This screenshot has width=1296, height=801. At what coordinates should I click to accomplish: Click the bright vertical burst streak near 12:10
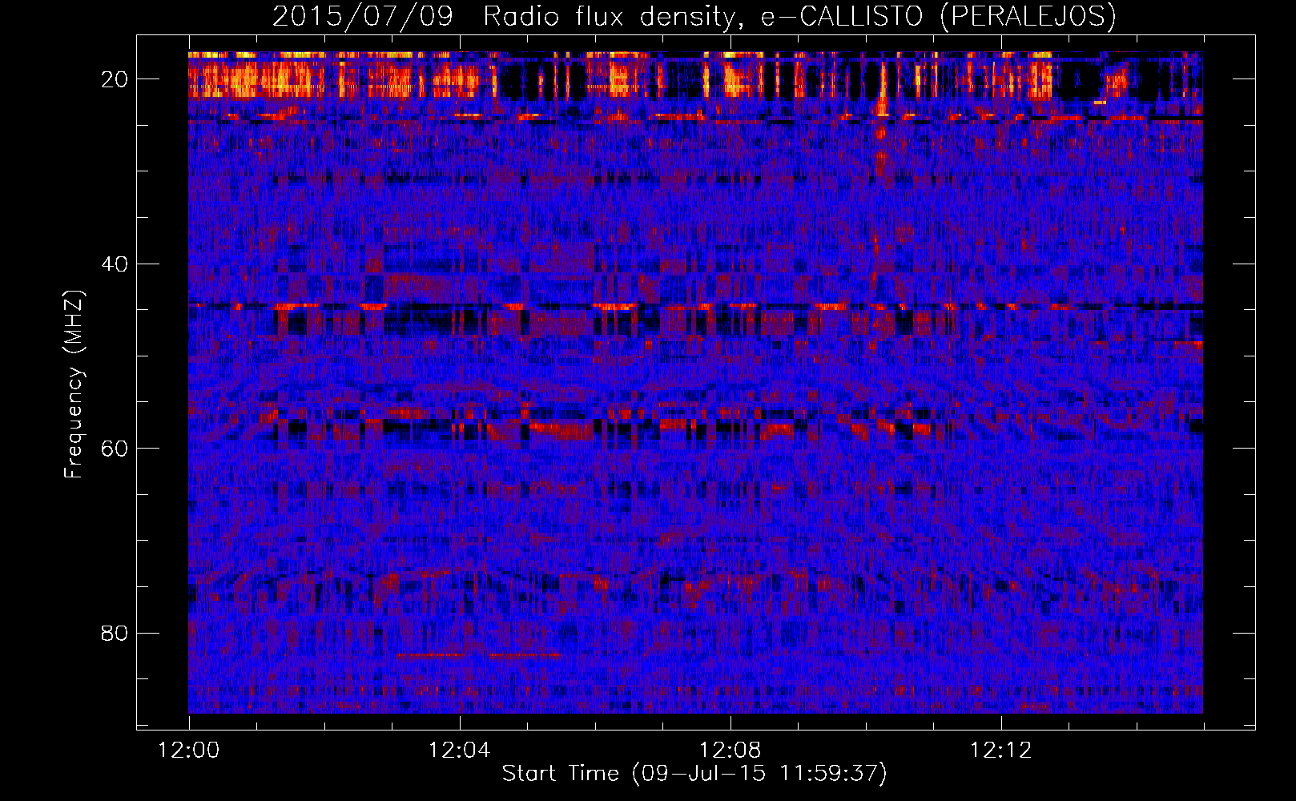[882, 120]
